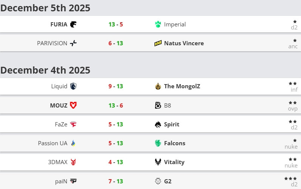Click the inf map label
This screenshot has height=189, width=301.
294,90
